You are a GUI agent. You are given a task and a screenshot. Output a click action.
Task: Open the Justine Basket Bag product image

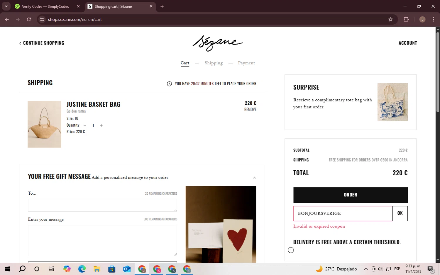[x=44, y=124]
